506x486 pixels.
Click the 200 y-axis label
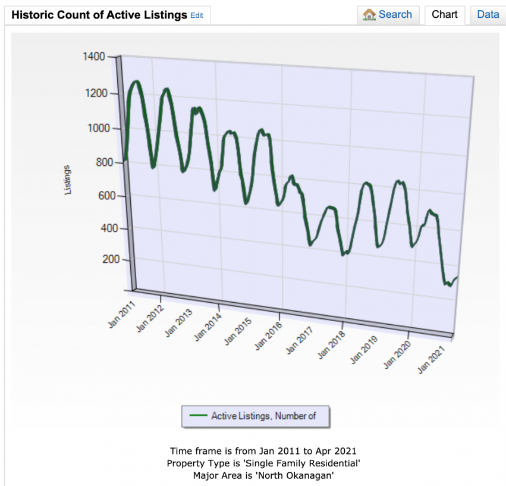(111, 259)
